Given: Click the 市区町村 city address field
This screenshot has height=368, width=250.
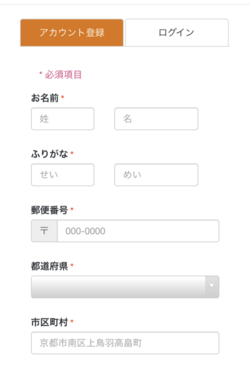Looking at the screenshot, I should coord(125,343).
